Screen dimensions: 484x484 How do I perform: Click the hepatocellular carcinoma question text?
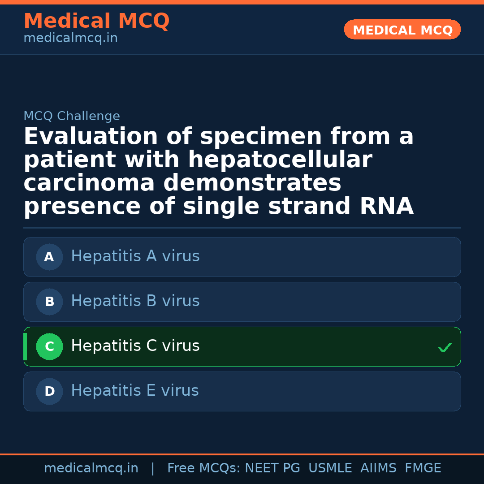tap(218, 172)
